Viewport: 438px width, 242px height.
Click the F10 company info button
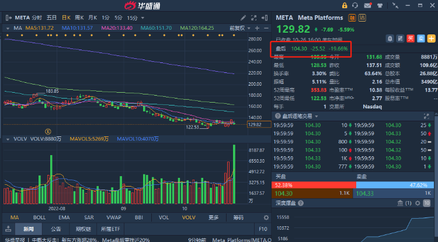263,229
